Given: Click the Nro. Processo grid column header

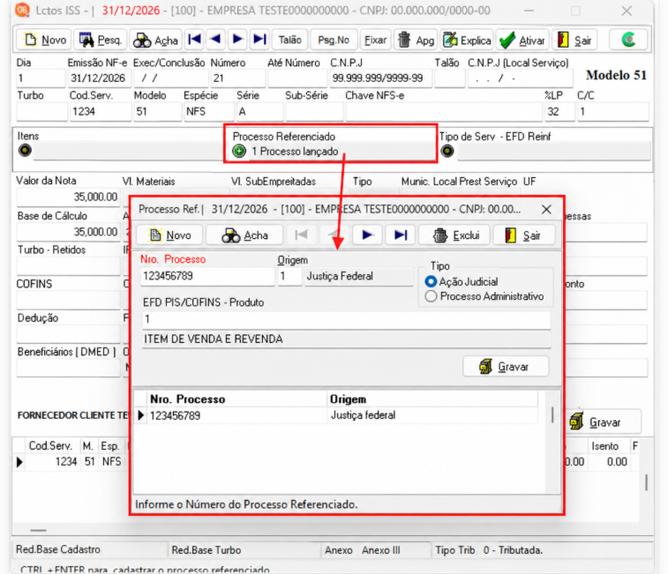Looking at the screenshot, I should click(x=237, y=399).
